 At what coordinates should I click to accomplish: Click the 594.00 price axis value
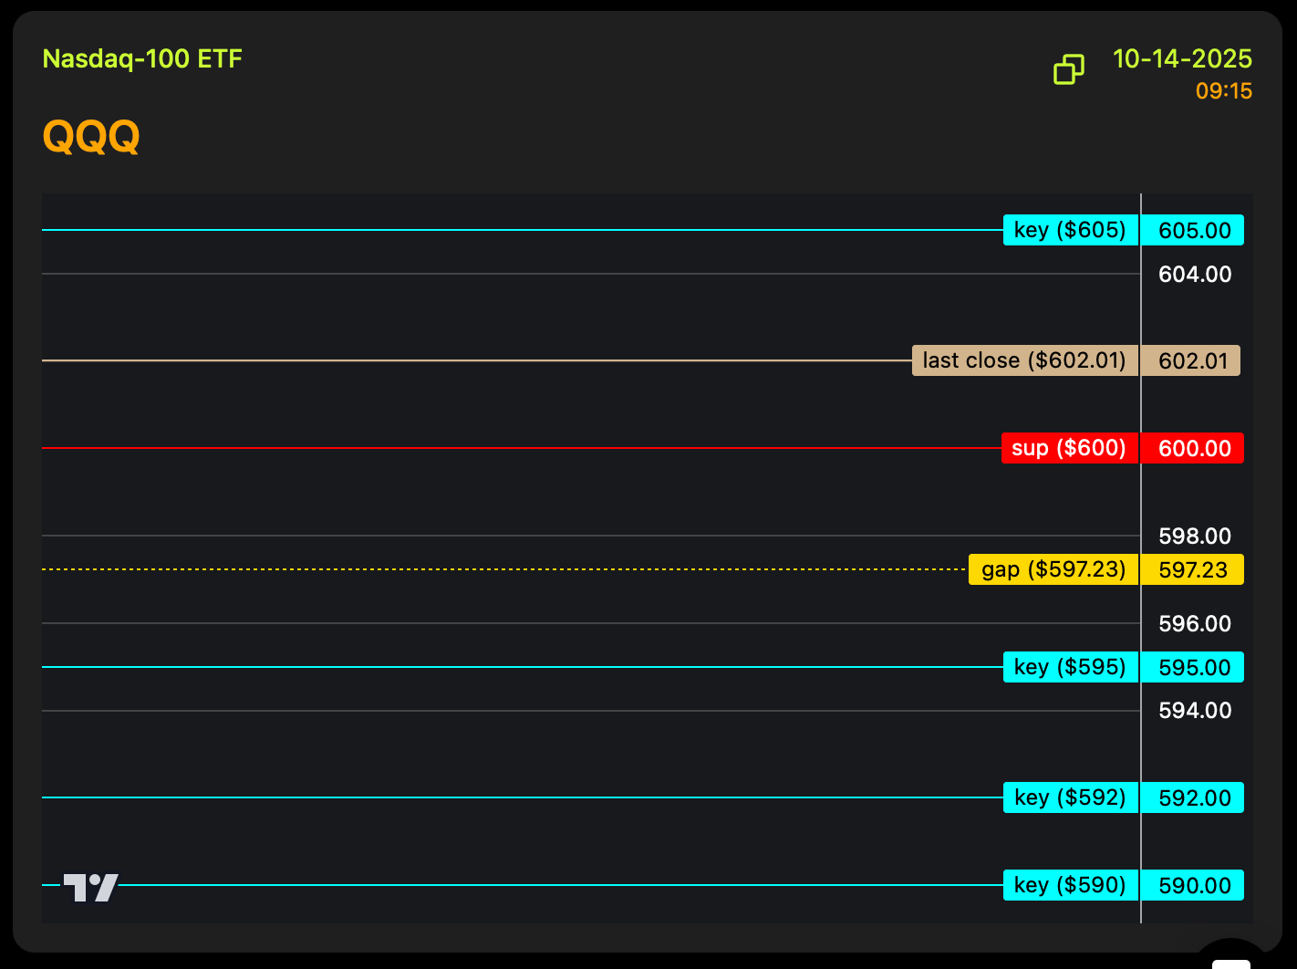pyautogui.click(x=1194, y=711)
